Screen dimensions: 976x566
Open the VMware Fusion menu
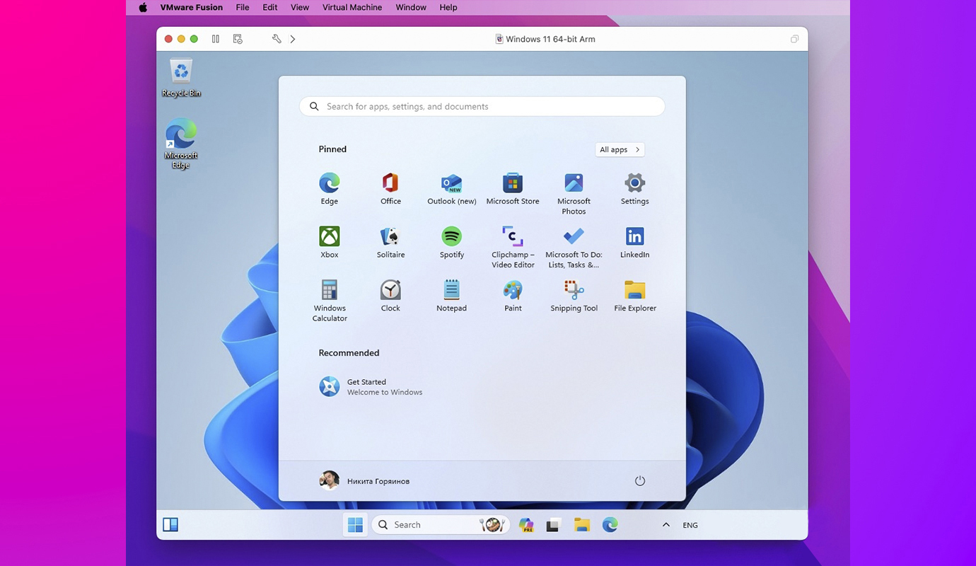(x=192, y=7)
